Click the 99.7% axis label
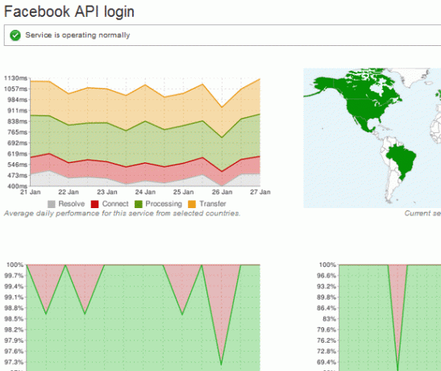The width and height of the screenshot is (441, 371). (x=14, y=276)
